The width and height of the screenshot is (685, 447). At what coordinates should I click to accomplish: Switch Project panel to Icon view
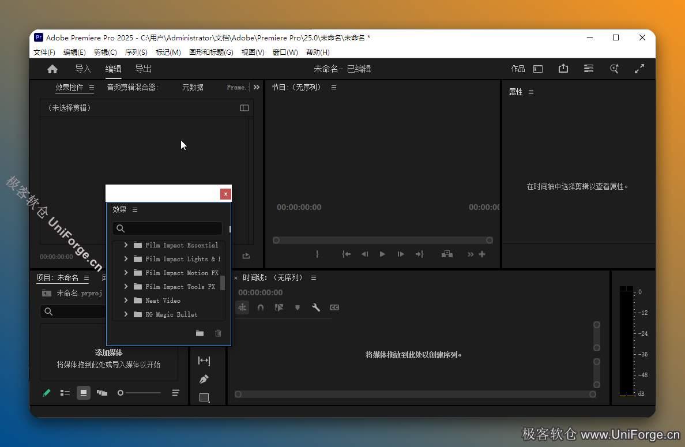click(84, 393)
